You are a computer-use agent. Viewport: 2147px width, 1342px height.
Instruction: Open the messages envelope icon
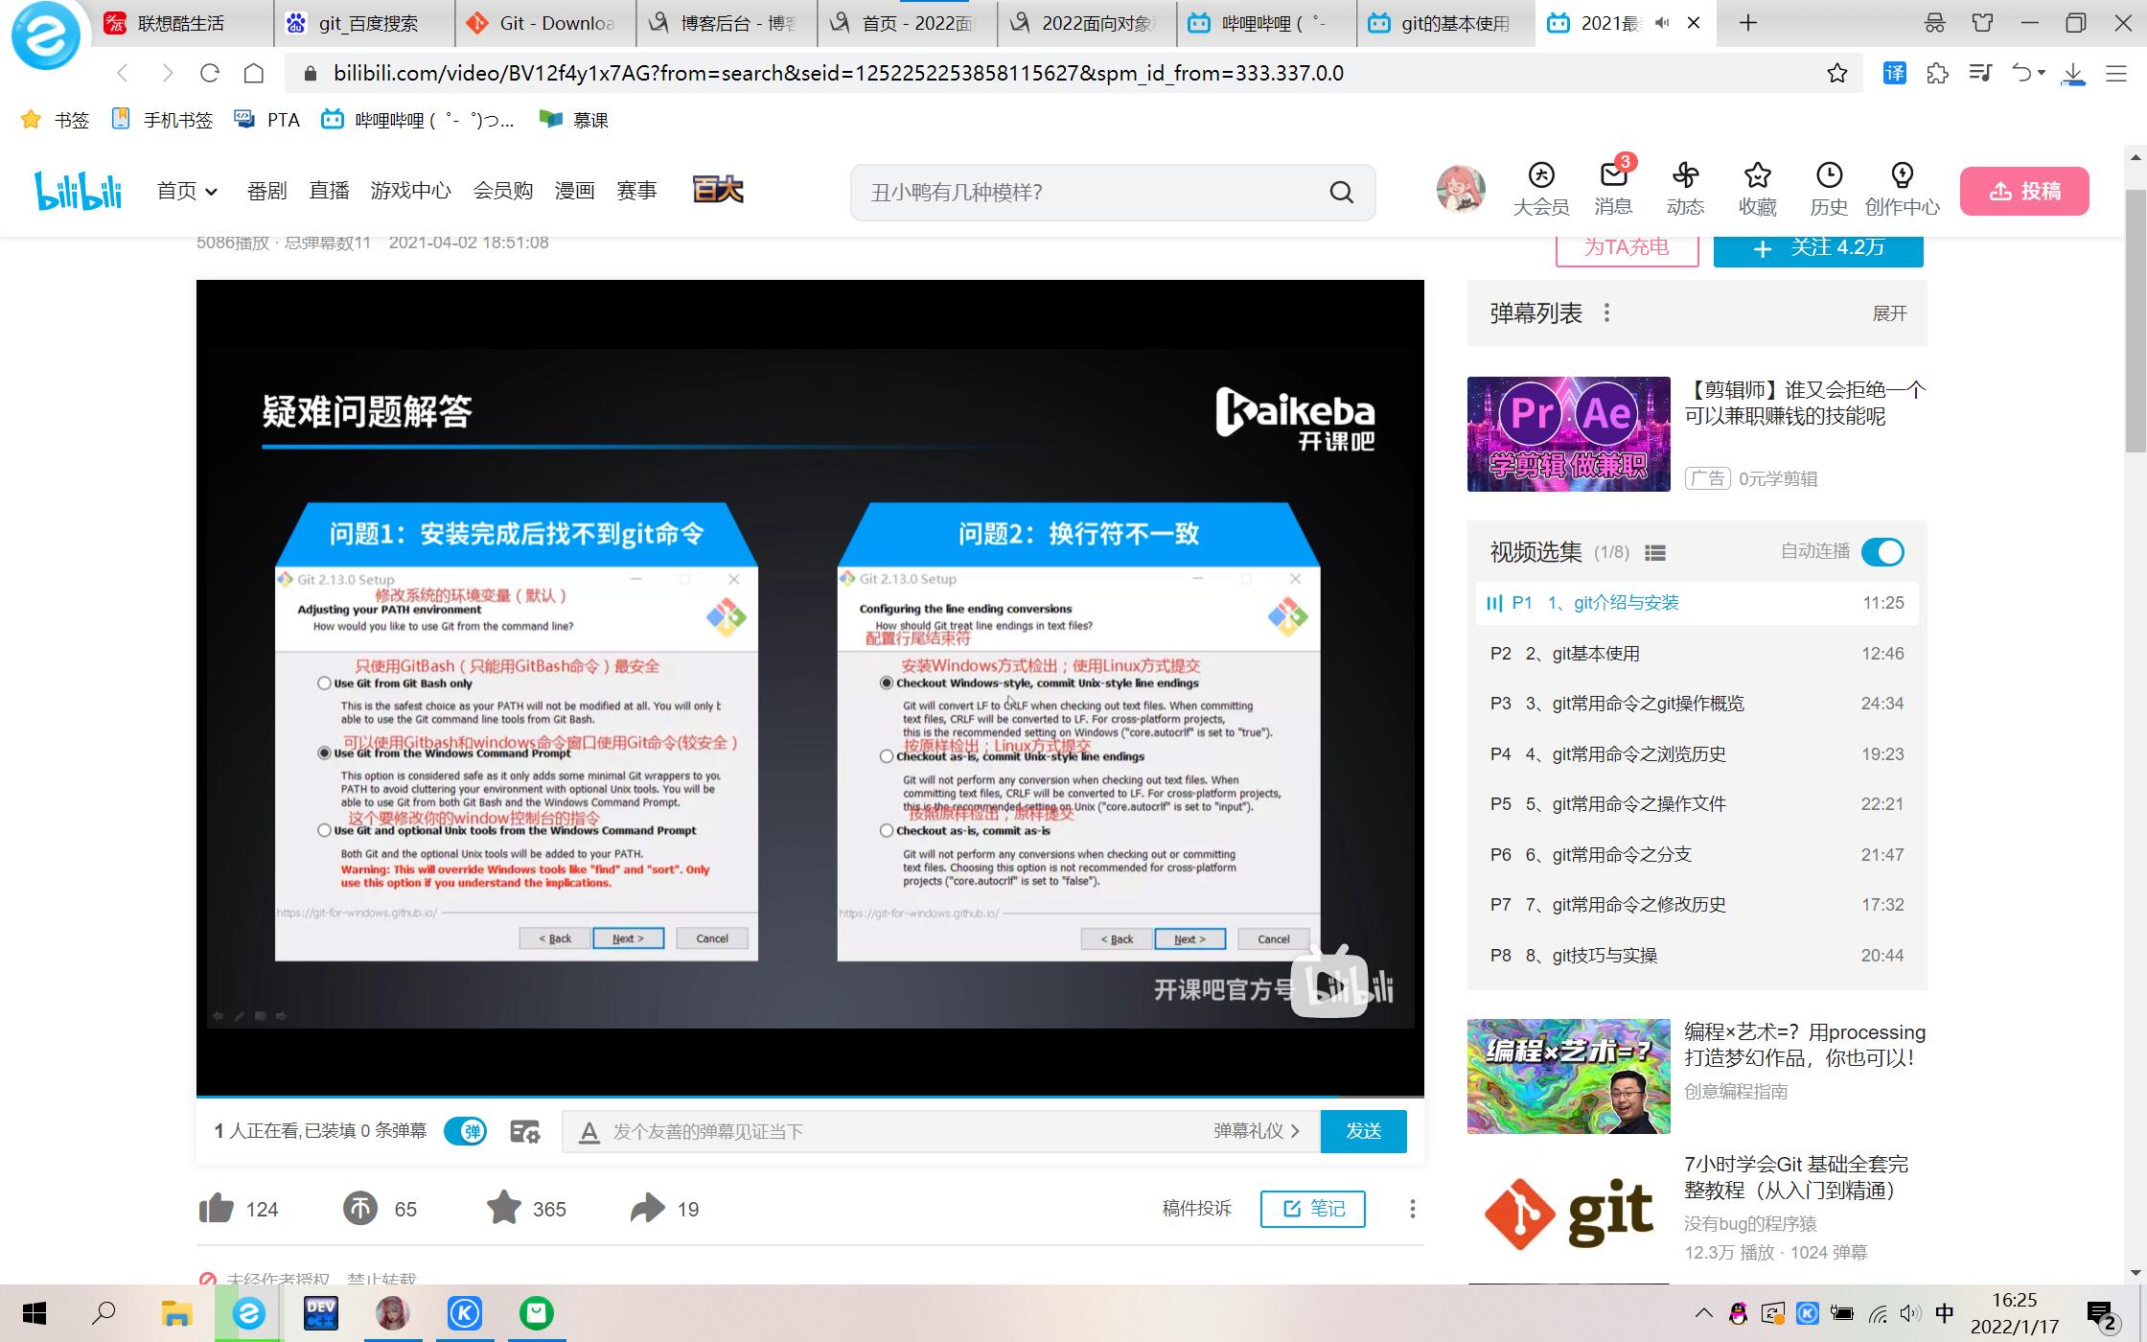point(1613,176)
